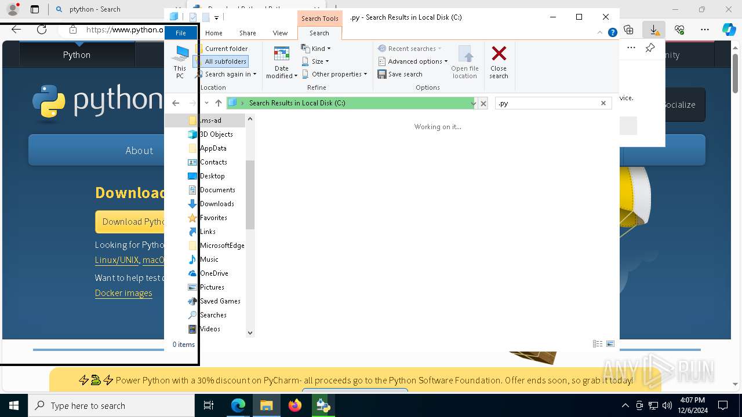Screen dimensions: 742x417
Task: Select the Search ribbon tab
Action: (x=319, y=33)
